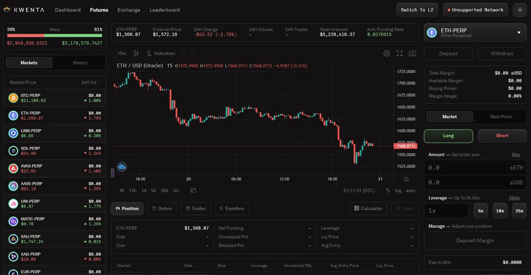Open the go-to-date calendar icon
The image size is (531, 275).
tap(193, 191)
